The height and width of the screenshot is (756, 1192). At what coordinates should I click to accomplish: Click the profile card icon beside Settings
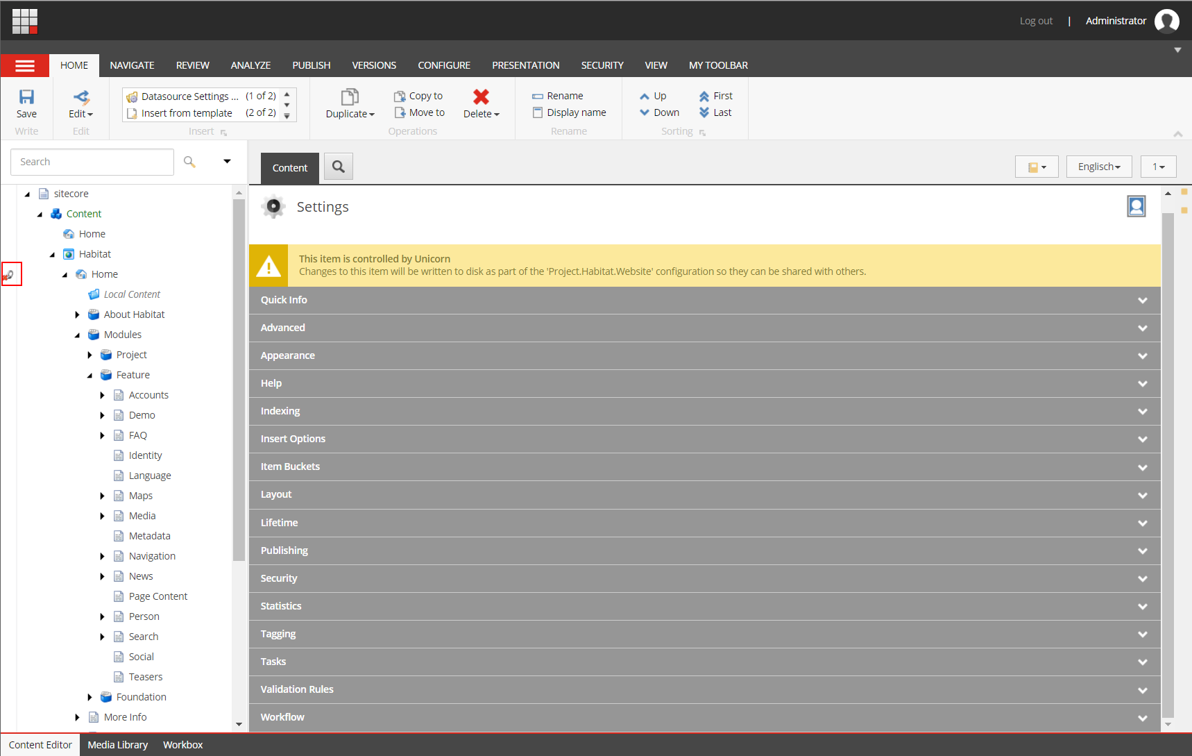1136,206
